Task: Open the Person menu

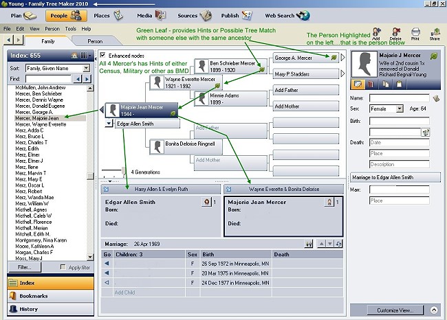Action: tap(52, 29)
